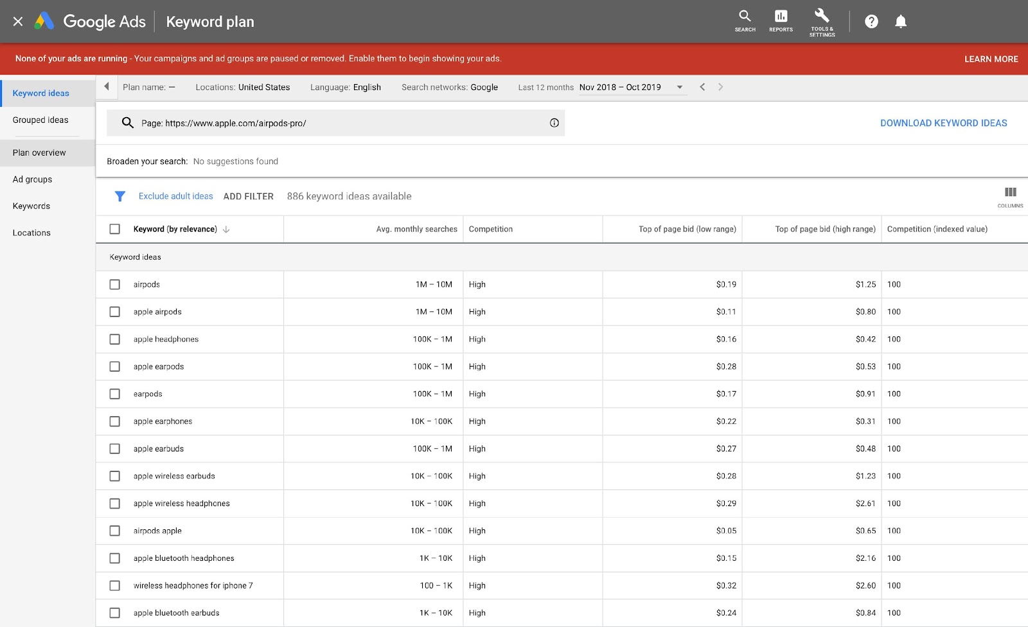Tick the apple earphones checkbox

click(115, 421)
